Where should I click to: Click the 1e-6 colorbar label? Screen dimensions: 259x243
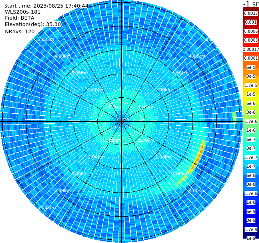251,130
